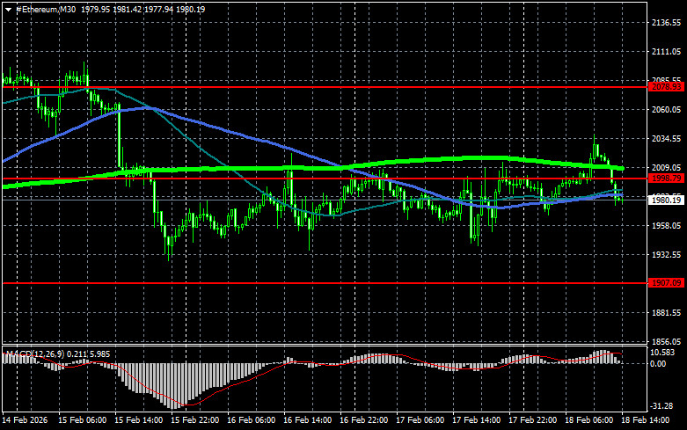687x430 pixels.
Task: Click the MACD(12,26,9) indicator label
Action: point(35,353)
